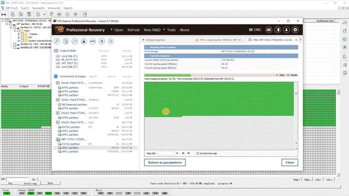Collapse the Partition 01 FAT32 node
Image resolution: width=349 pixels, height=196 pixels.
[x=11, y=27]
